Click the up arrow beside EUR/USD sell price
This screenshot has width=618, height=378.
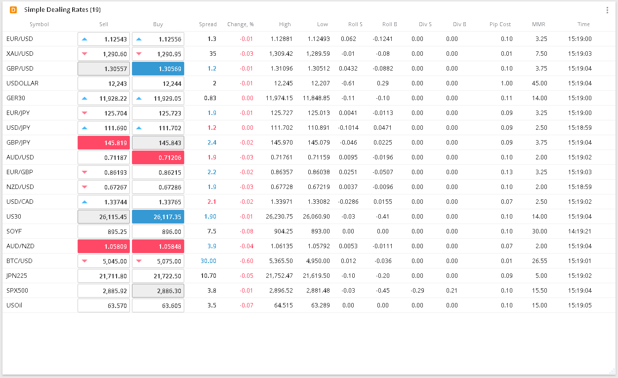pos(85,38)
